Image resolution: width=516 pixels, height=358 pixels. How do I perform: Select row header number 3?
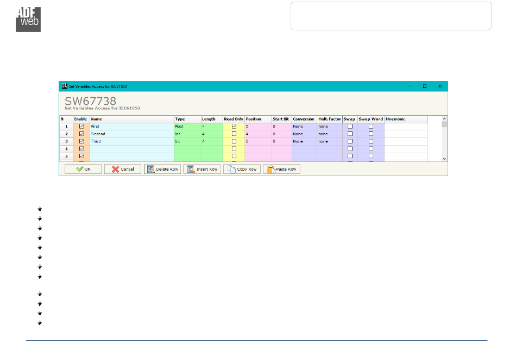66,141
